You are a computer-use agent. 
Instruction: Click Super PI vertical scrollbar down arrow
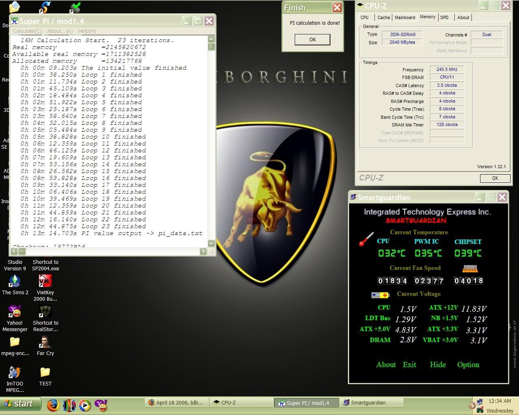[211, 243]
